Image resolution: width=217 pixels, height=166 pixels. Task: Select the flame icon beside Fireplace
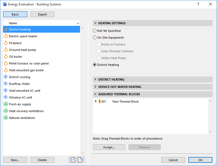(x=6, y=43)
